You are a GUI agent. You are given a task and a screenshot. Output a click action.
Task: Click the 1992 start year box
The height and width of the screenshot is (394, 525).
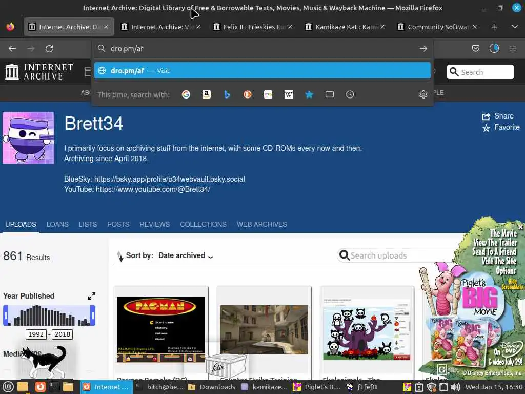pos(36,334)
